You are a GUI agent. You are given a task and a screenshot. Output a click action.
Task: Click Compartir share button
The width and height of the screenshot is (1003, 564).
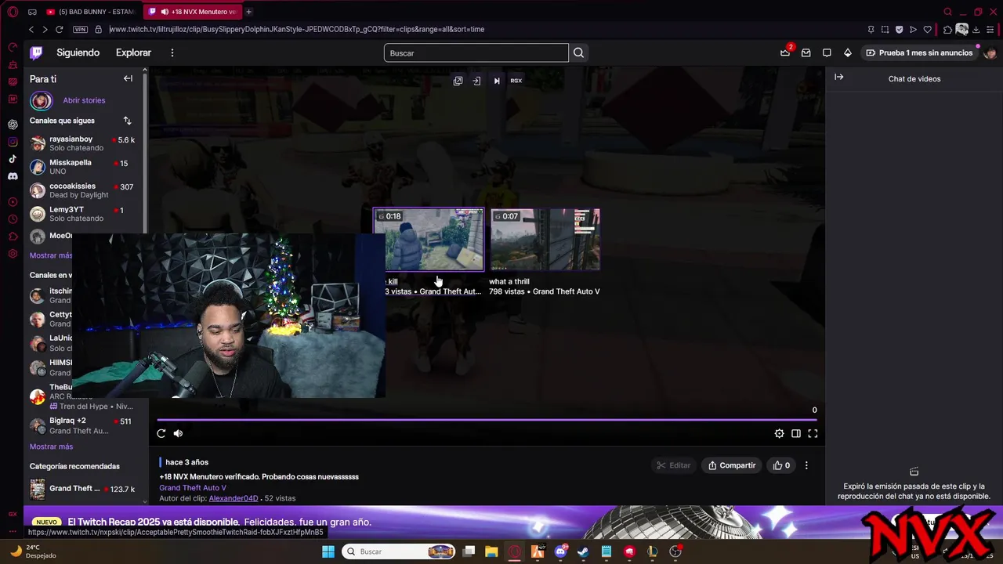(x=732, y=465)
